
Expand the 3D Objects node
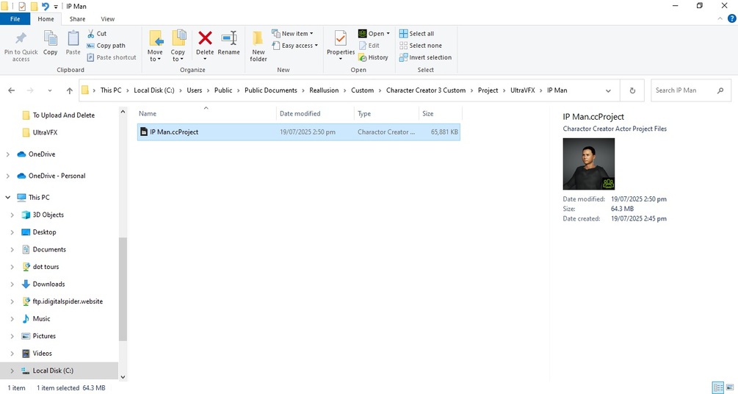pos(12,215)
